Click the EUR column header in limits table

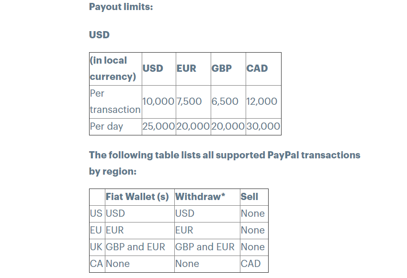point(193,69)
